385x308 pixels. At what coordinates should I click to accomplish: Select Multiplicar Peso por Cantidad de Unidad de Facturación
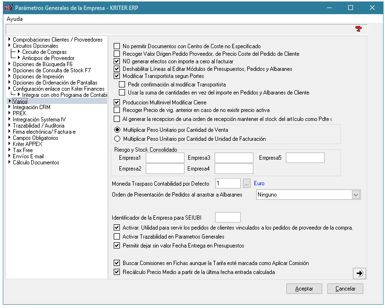pyautogui.click(x=117, y=139)
